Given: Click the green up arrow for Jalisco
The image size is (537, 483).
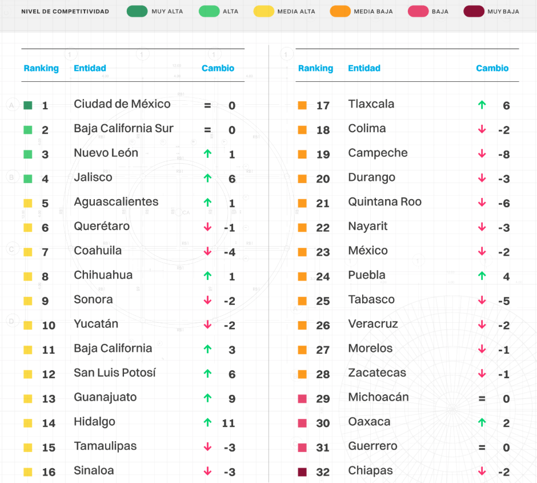Looking at the screenshot, I should point(207,178).
